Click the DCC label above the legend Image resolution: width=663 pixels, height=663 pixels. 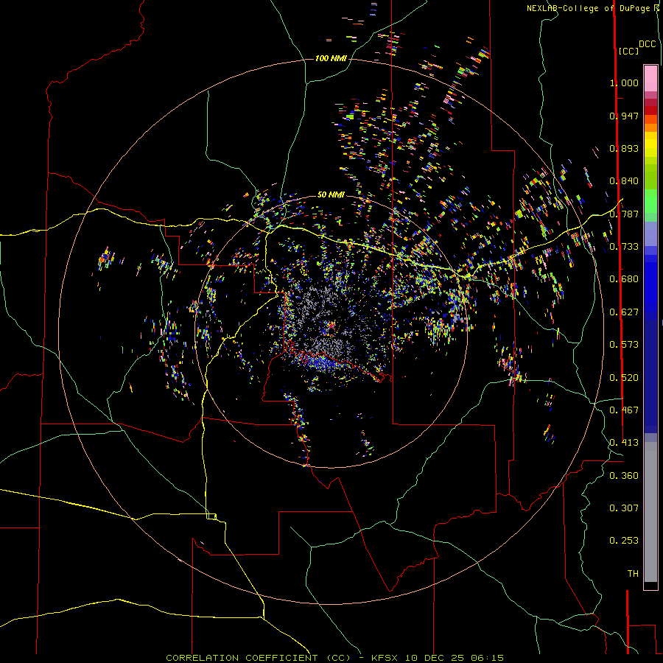647,44
